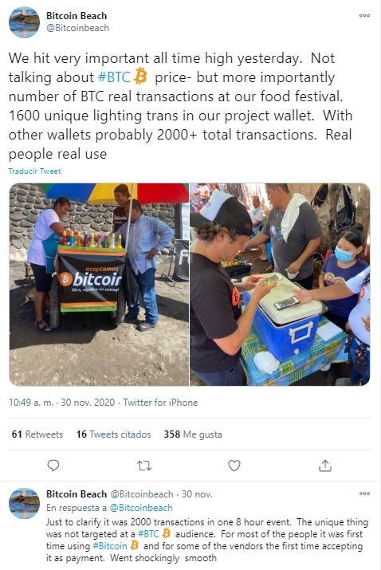Open @Bitcoinbeach mention in En respuesta a

[141, 508]
